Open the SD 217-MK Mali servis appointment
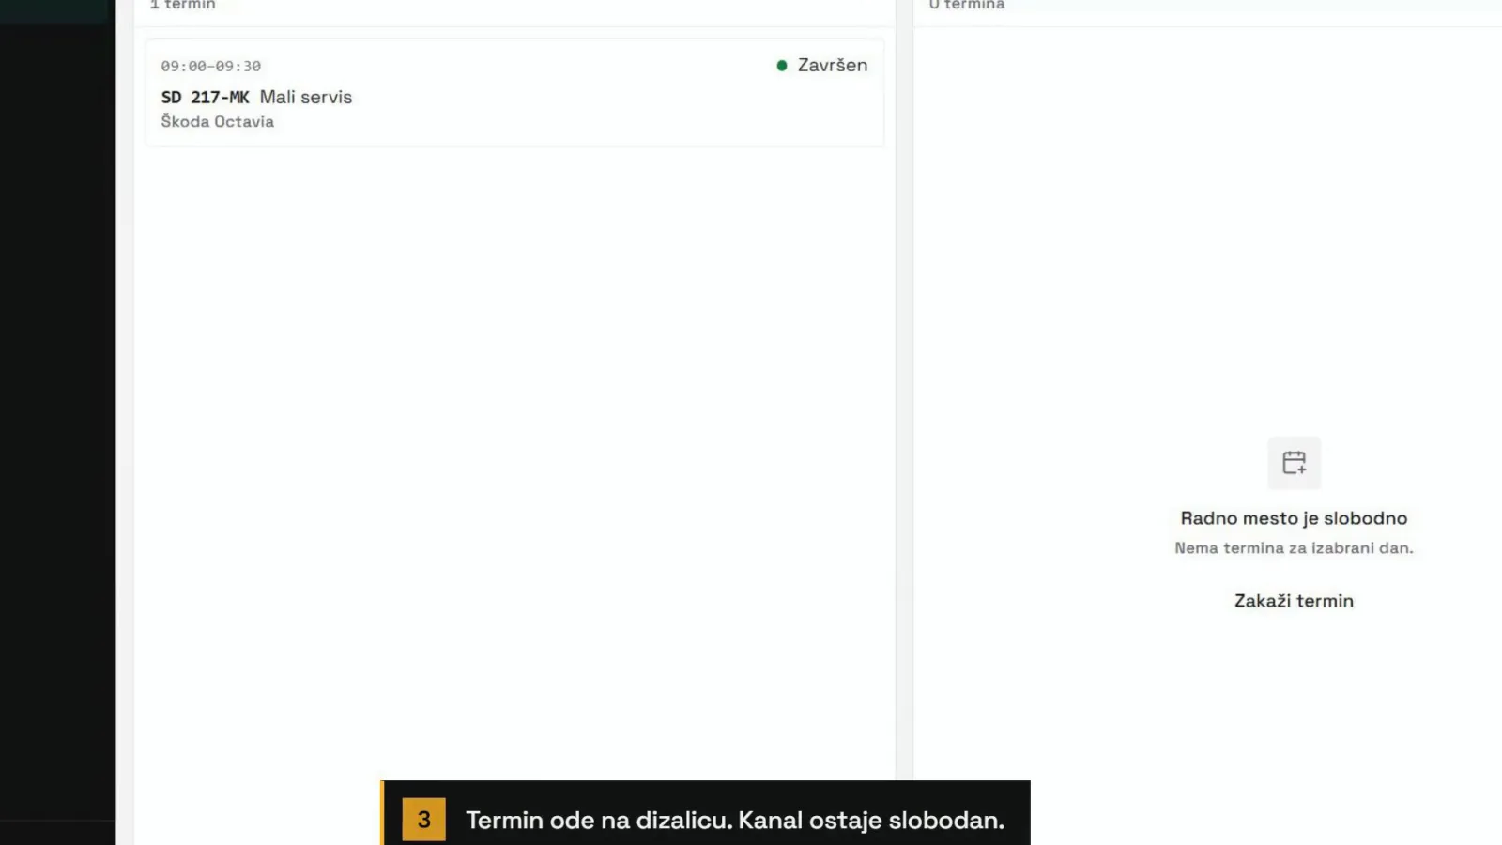The height and width of the screenshot is (845, 1502). coord(514,92)
